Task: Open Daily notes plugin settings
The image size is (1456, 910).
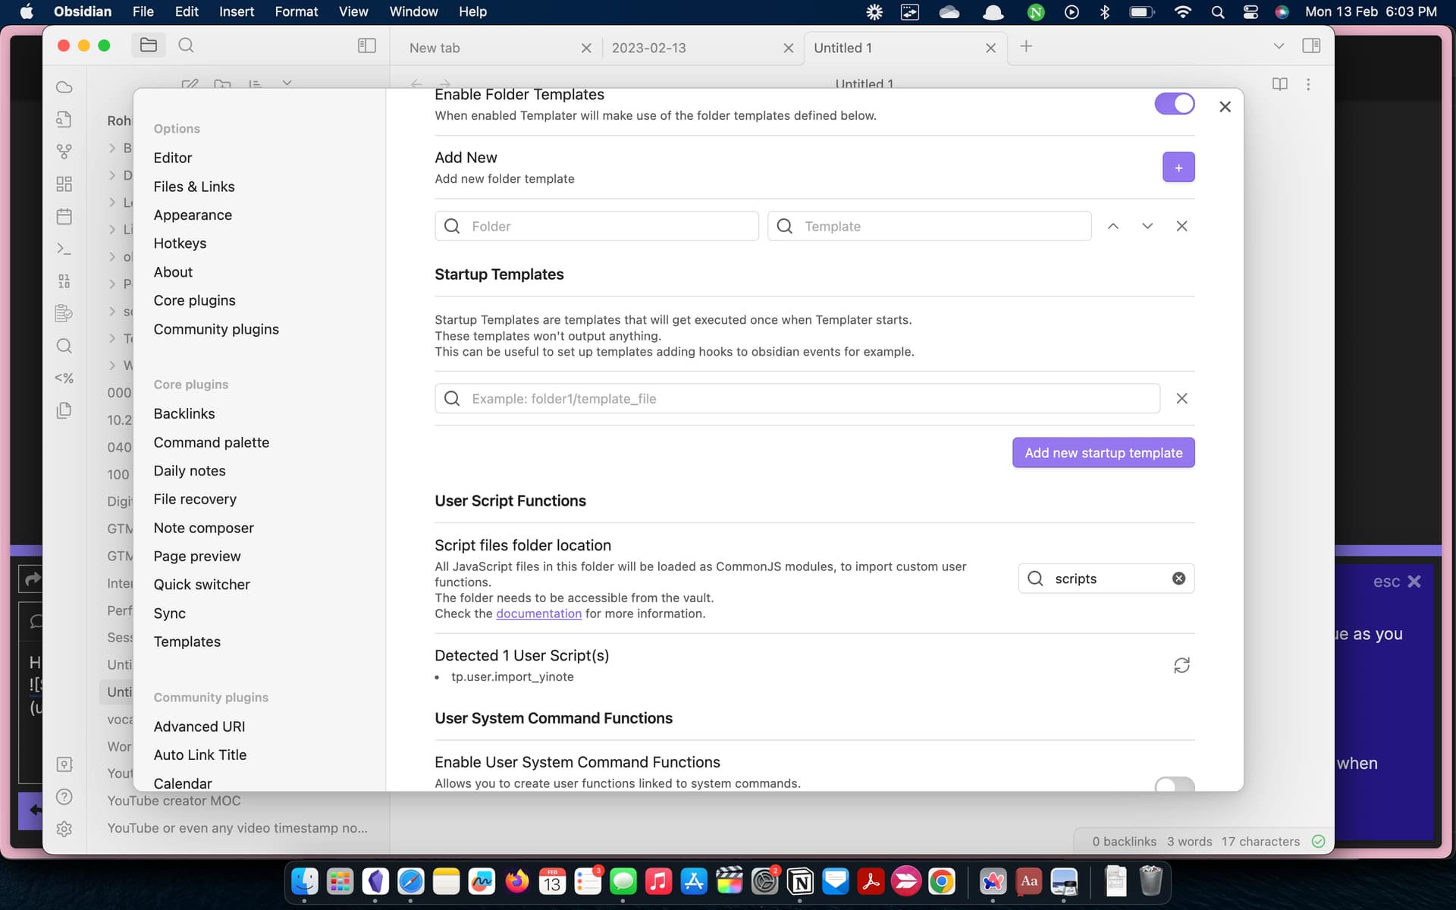Action: pos(190,471)
